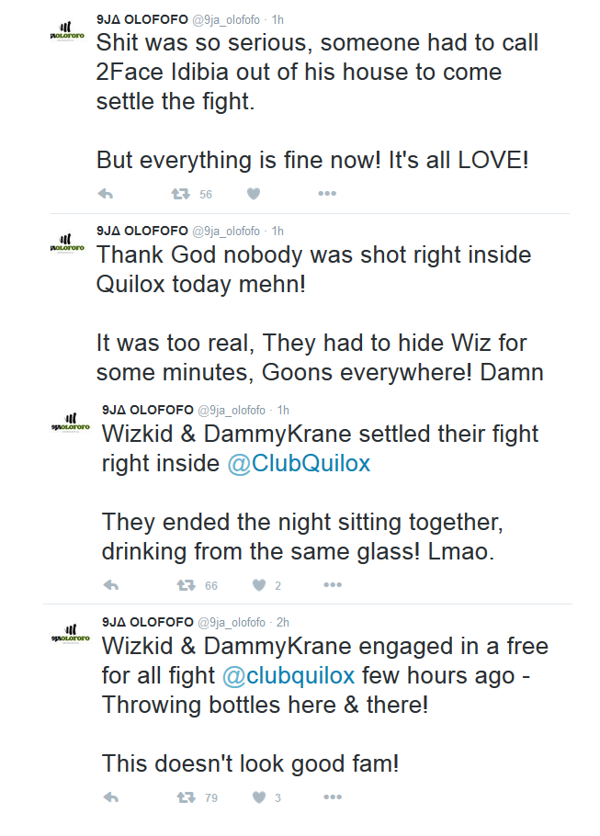600x836 pixels.
Task: Visit @clubquilox mention in the "free for all" tweet
Action: coord(289,675)
